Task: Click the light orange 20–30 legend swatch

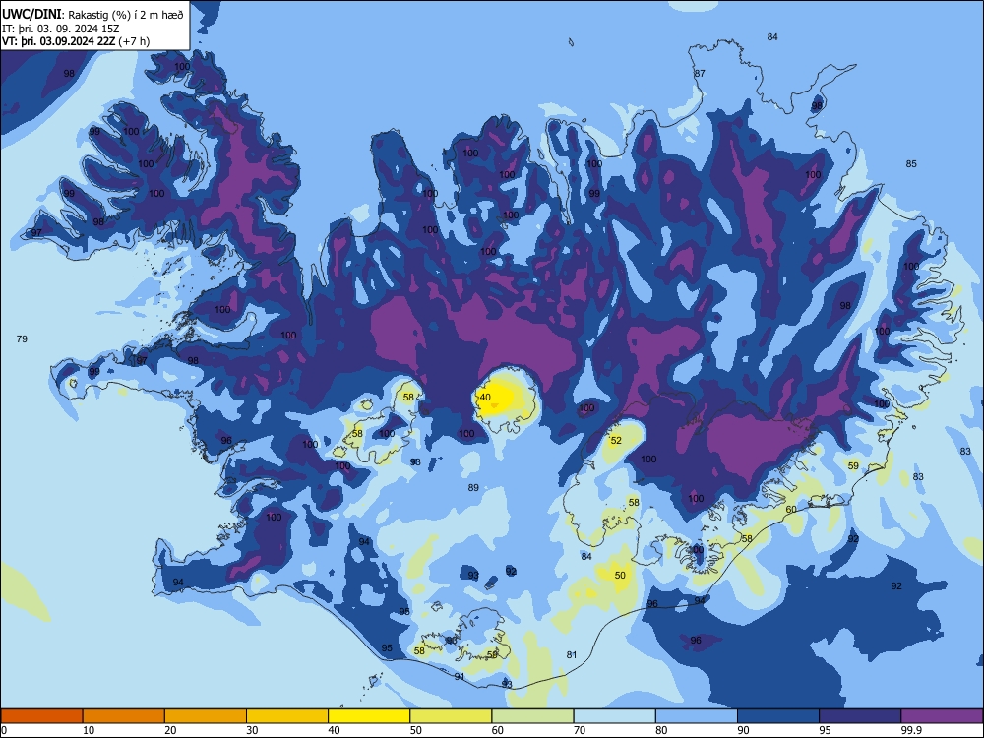Action: point(206,716)
